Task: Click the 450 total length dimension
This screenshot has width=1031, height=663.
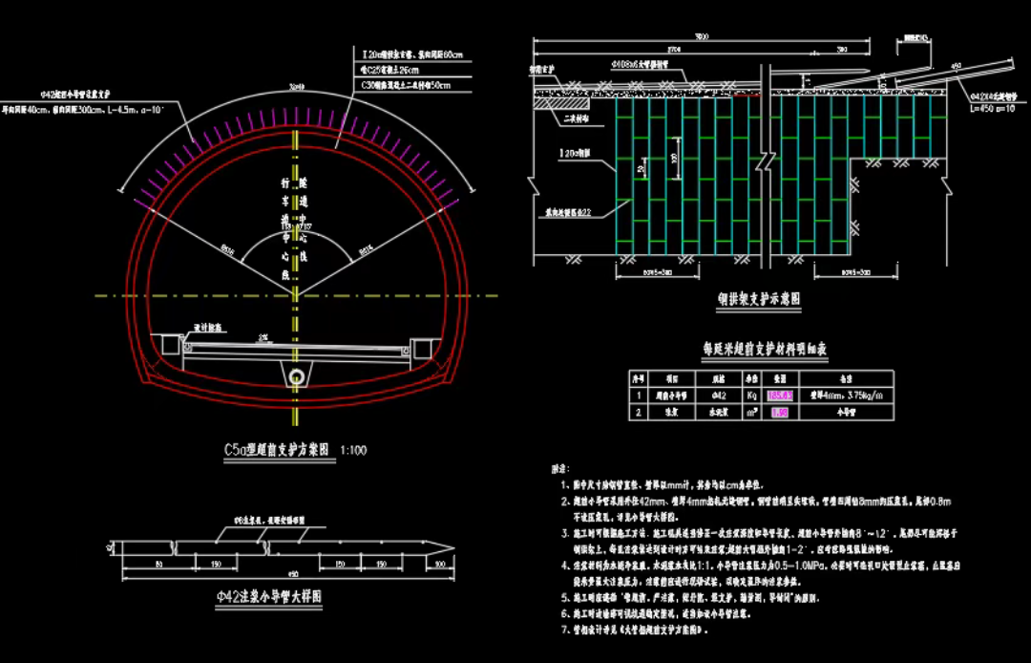Action: (293, 574)
